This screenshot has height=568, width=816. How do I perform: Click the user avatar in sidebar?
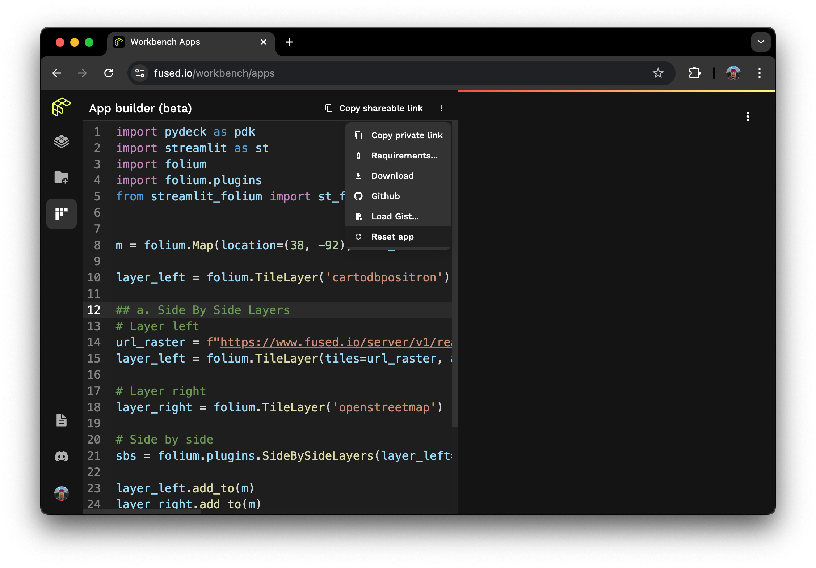(x=62, y=493)
